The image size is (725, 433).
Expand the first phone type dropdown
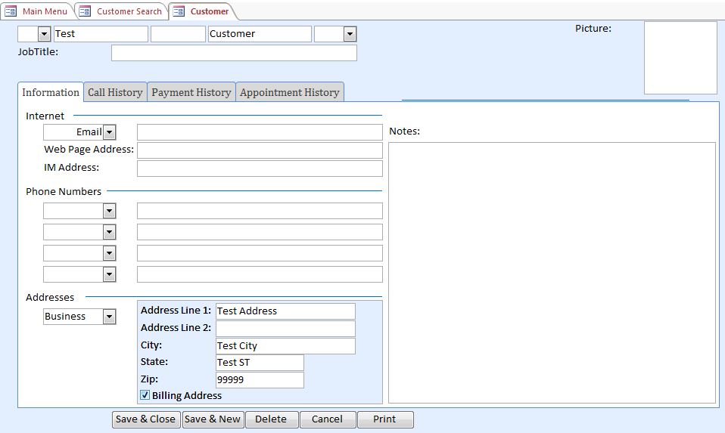tap(110, 211)
